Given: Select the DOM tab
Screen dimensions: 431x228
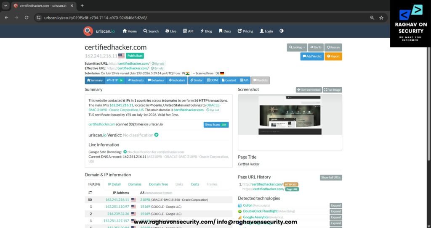Looking at the screenshot, I should coord(212,80).
